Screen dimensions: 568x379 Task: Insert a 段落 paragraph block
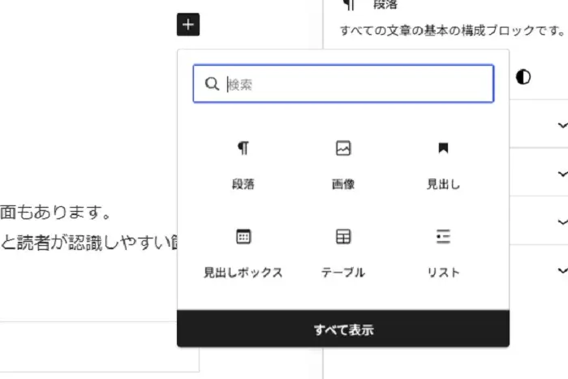243,166
